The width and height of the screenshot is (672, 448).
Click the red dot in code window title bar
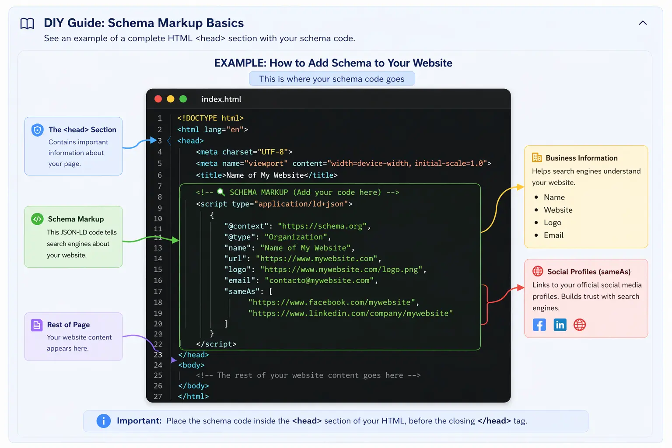point(158,99)
